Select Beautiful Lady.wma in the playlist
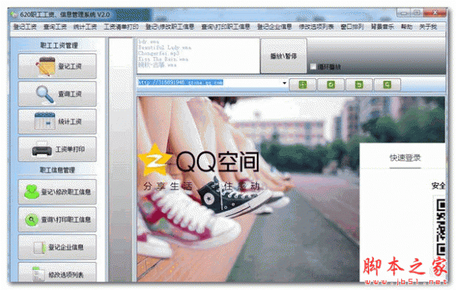Viewport: 456px width, 290px height. pyautogui.click(x=165, y=47)
